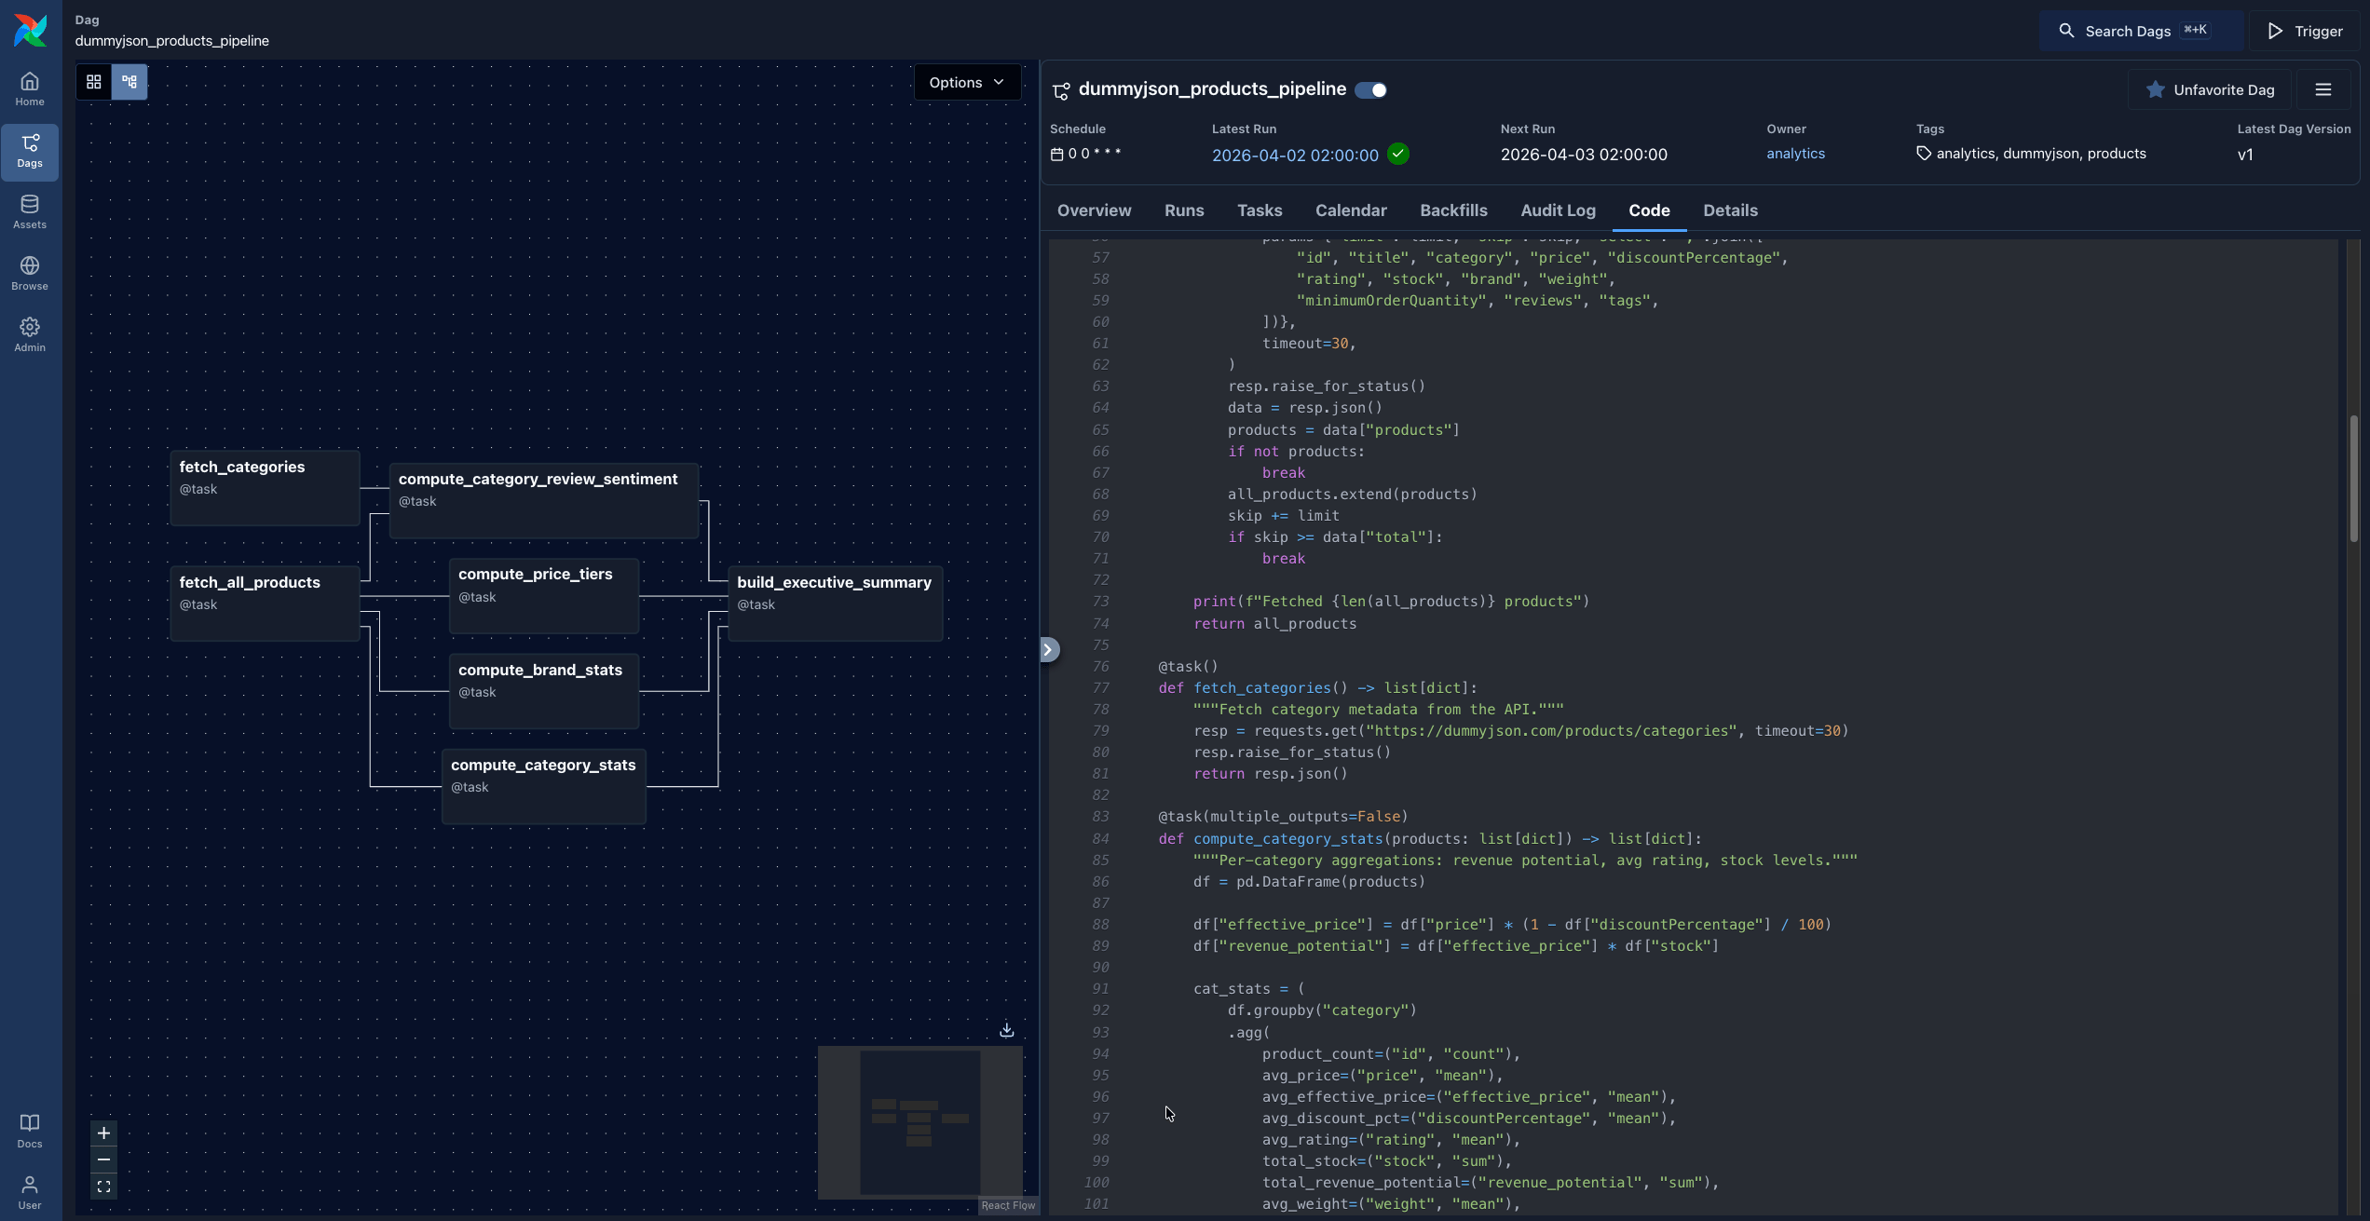Open the Dags sidebar section
The height and width of the screenshot is (1221, 2370).
30,151
